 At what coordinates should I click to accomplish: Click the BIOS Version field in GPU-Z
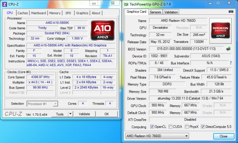click(x=186, y=49)
